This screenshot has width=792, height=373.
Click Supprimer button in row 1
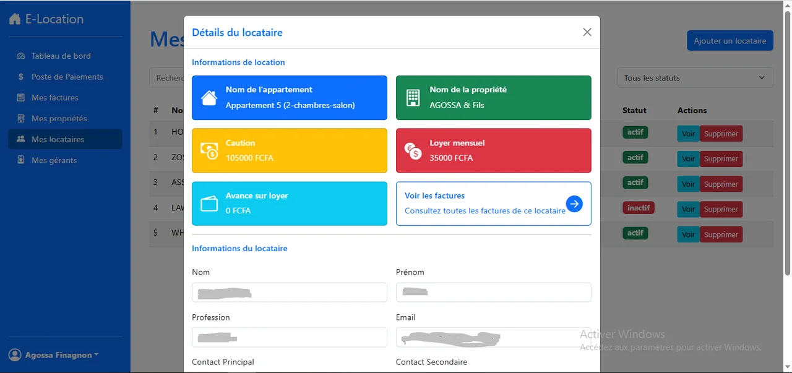point(721,134)
